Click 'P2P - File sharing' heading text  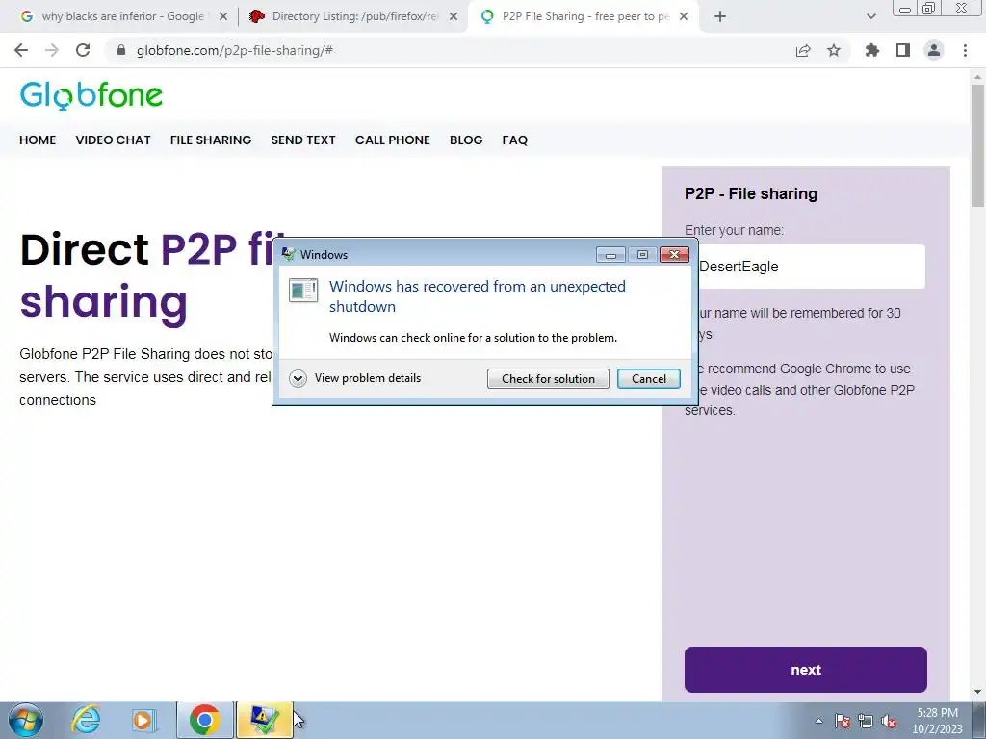751,193
